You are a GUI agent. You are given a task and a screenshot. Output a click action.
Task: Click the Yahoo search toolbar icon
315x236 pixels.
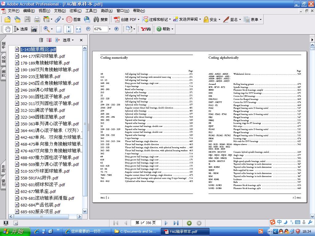tap(146, 29)
